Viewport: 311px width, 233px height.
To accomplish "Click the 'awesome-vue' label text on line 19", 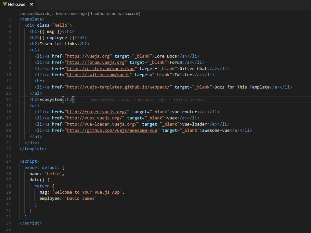I will click(x=216, y=130).
